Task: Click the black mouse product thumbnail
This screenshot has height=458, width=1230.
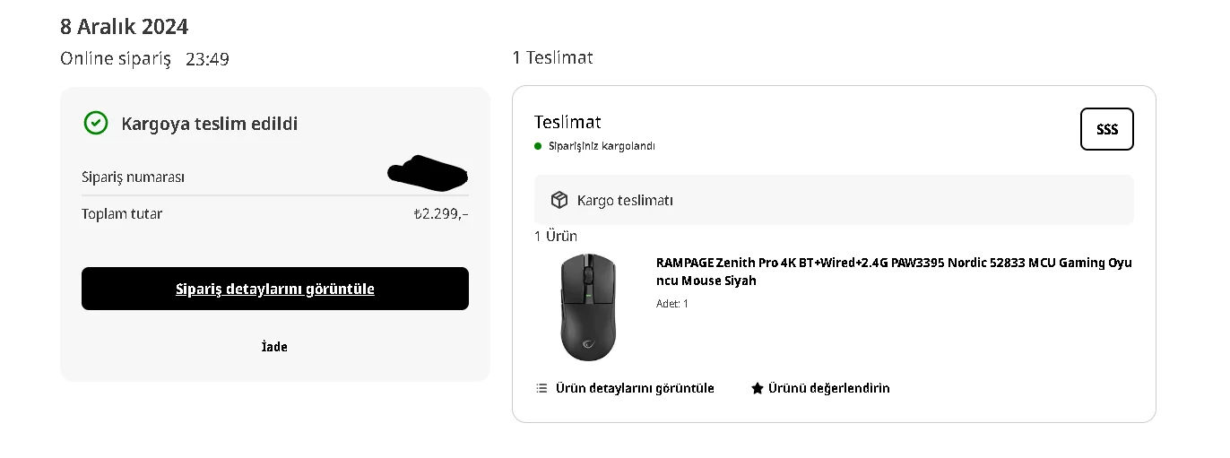Action: pyautogui.click(x=588, y=307)
